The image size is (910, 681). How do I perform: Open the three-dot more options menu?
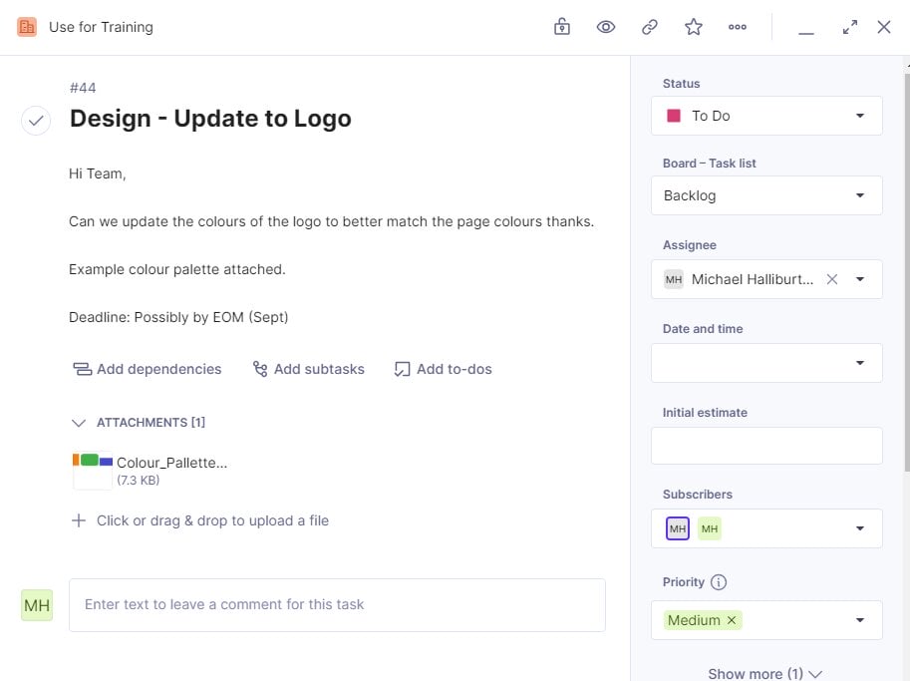[x=738, y=27]
